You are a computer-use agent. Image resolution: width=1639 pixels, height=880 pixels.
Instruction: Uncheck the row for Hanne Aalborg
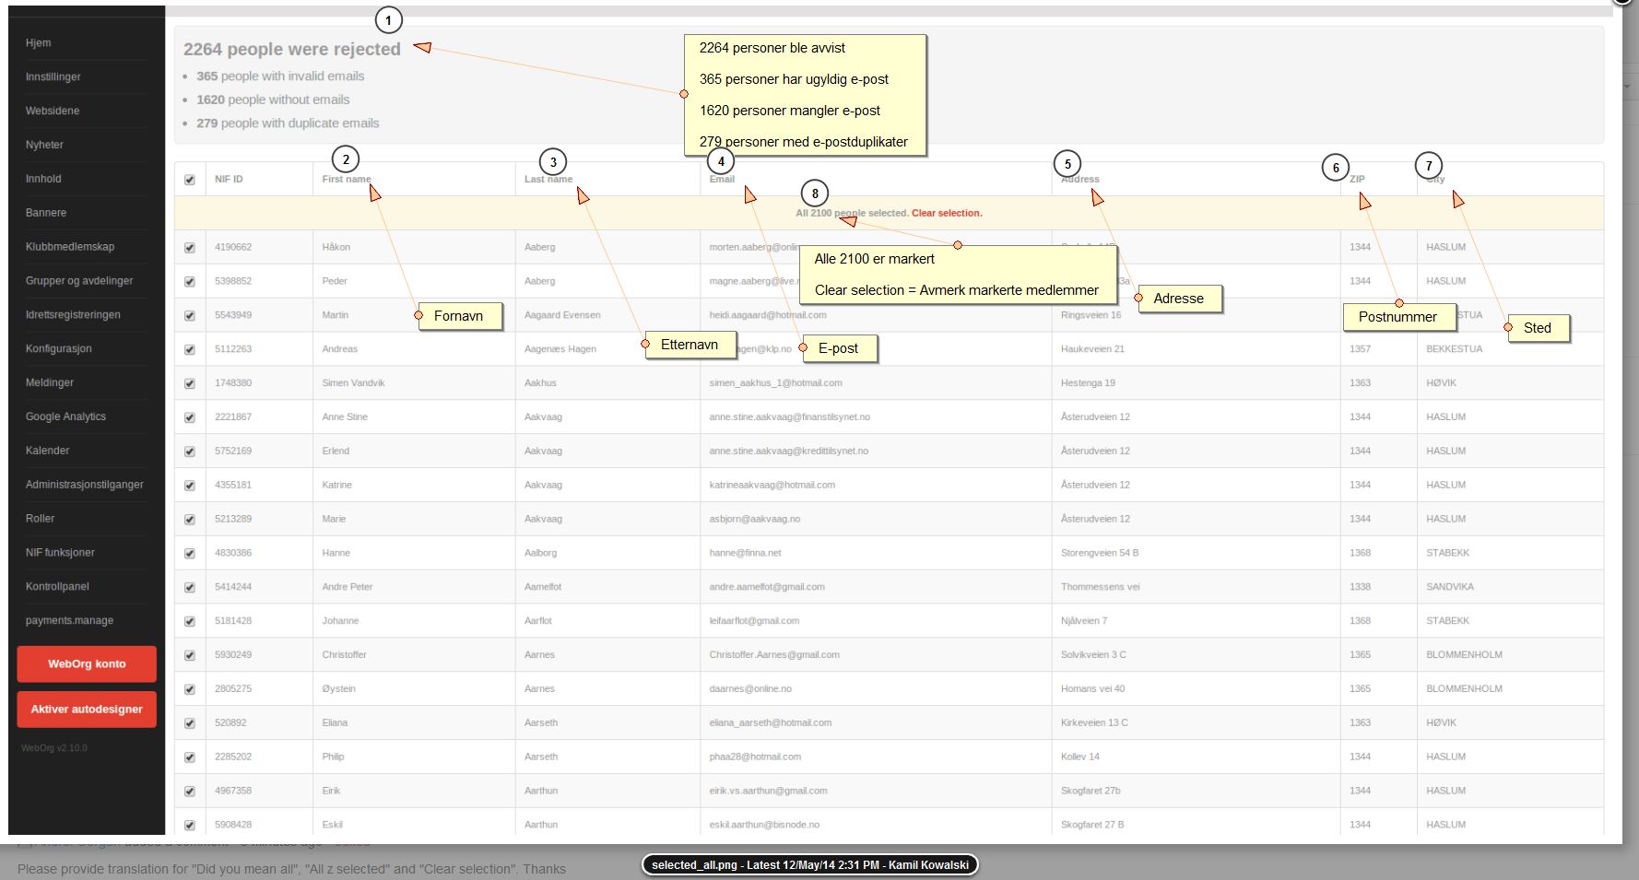pos(190,553)
